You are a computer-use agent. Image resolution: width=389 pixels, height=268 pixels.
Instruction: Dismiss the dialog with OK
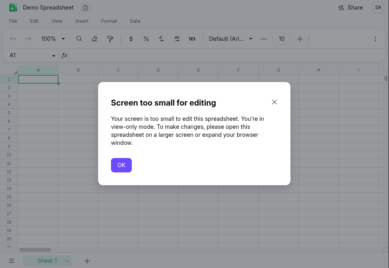(x=121, y=165)
